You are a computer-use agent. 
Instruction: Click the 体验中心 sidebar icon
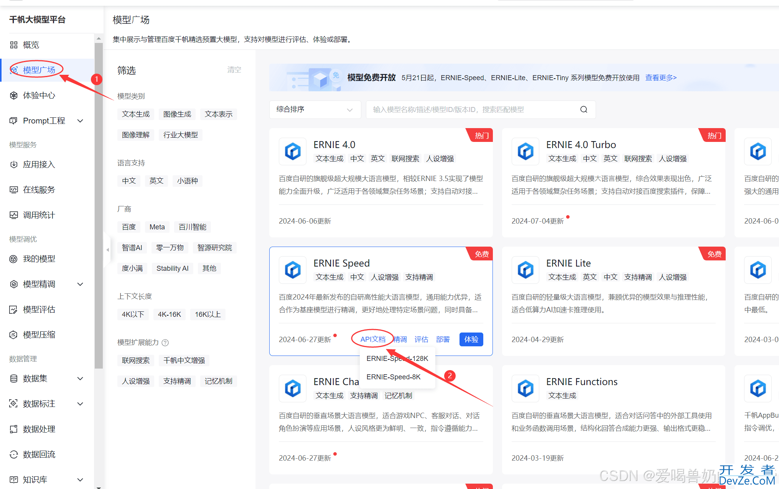coord(14,95)
